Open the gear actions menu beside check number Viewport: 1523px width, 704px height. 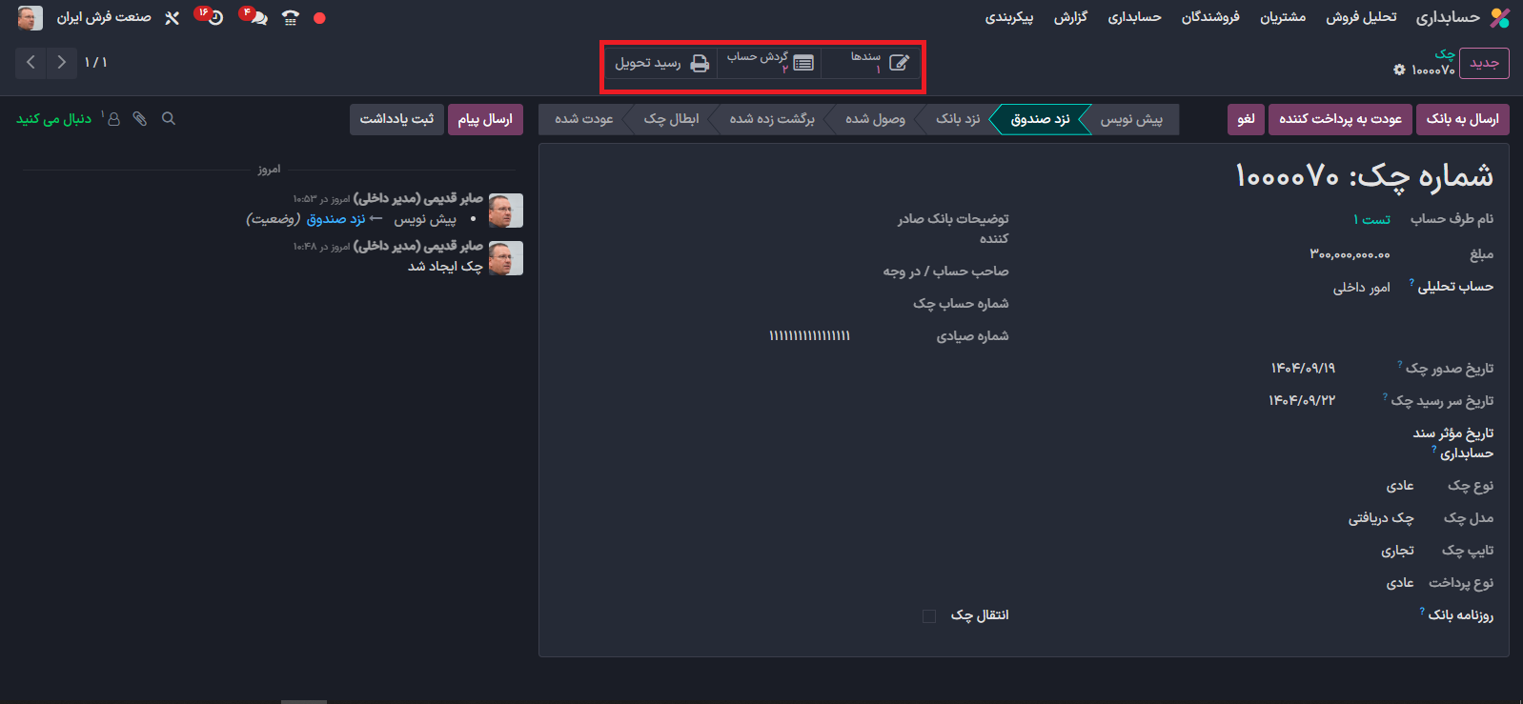coord(1399,70)
